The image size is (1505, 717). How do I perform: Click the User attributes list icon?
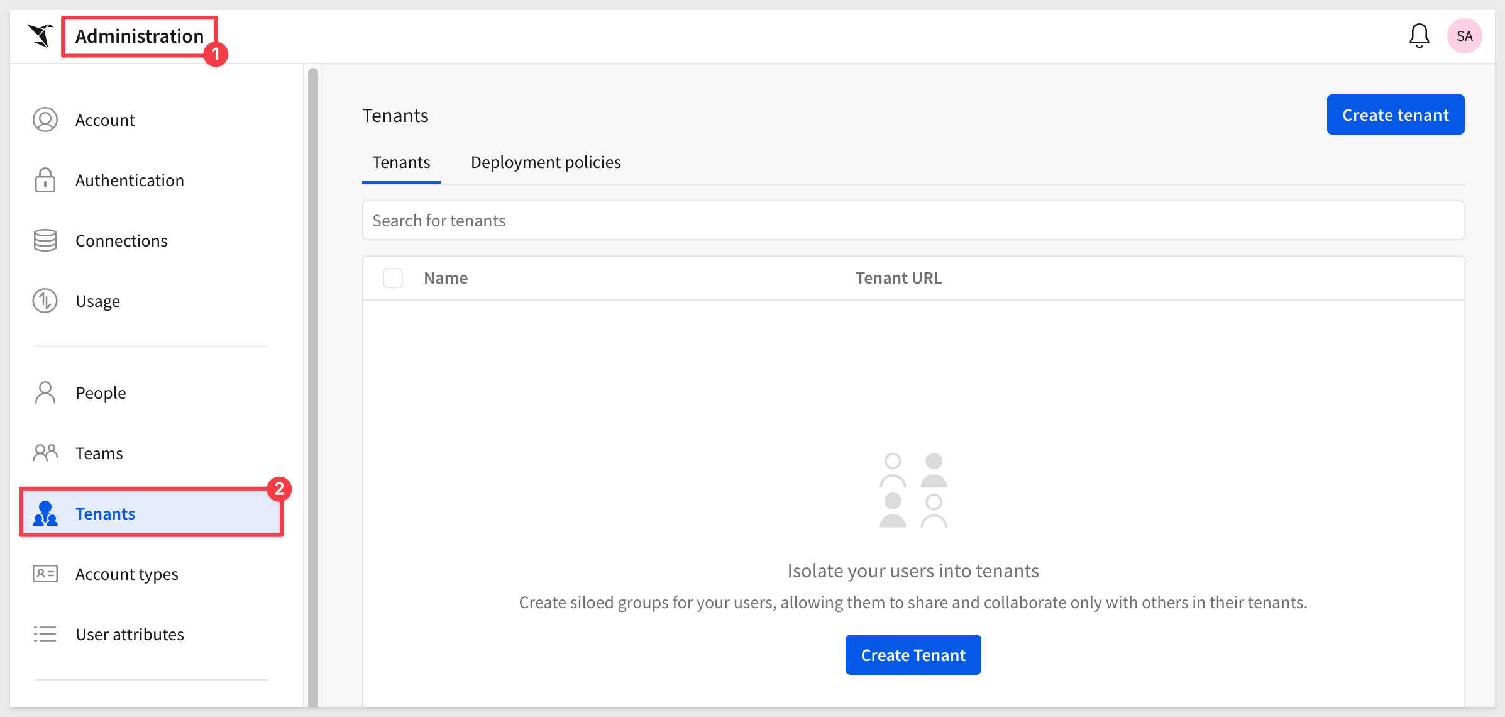[45, 634]
